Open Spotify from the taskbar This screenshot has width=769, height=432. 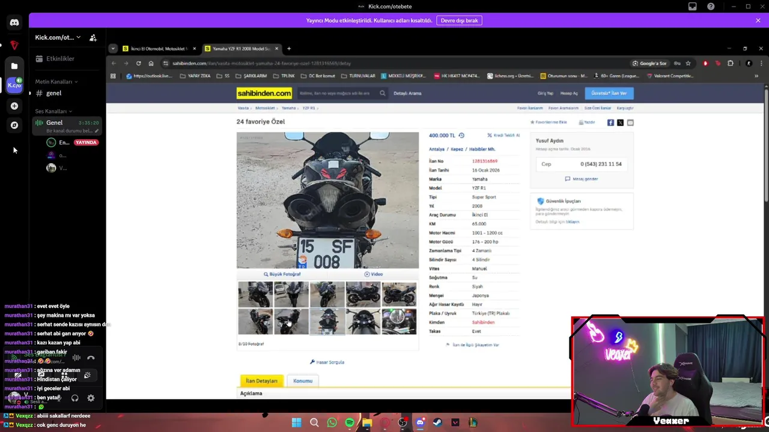point(350,422)
